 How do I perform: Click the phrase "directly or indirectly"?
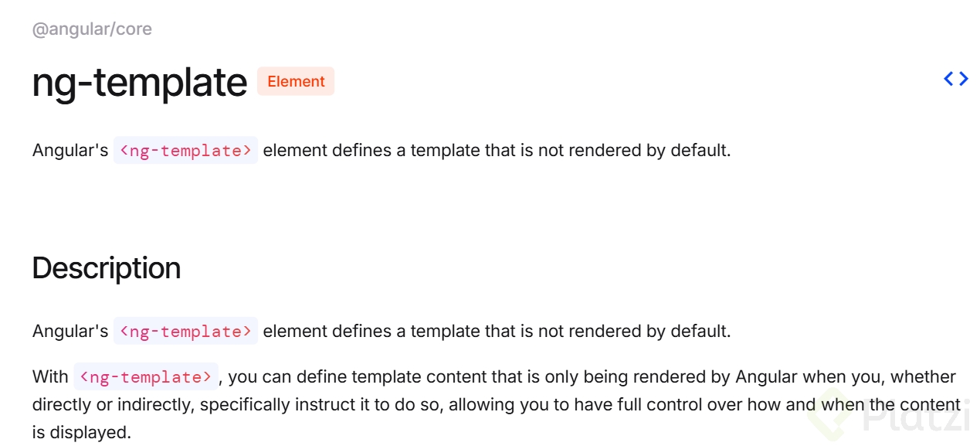click(111, 404)
